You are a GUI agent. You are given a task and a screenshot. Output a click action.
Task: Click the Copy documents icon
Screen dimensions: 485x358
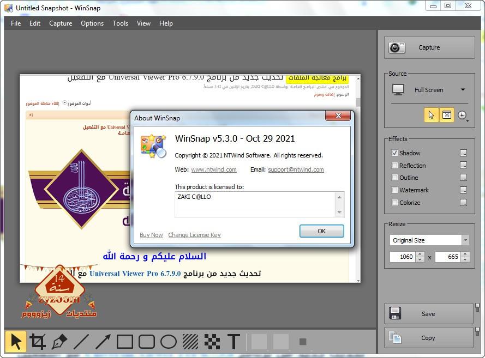(395, 337)
